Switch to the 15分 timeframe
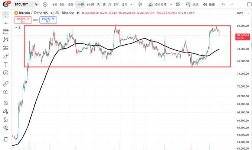 (x=70, y=4)
